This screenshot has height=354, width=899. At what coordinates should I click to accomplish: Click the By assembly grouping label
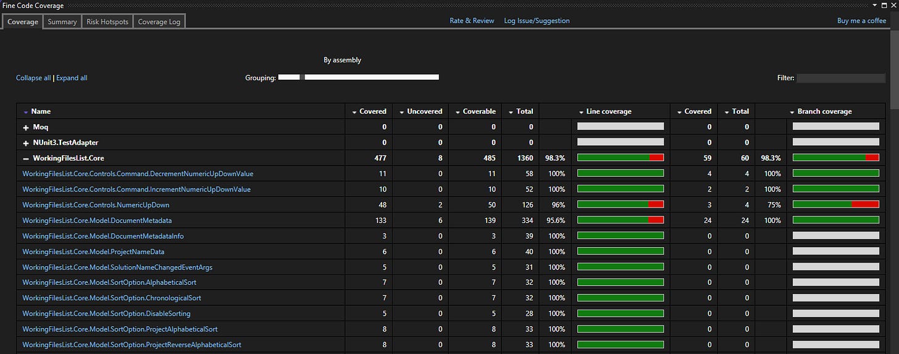(342, 60)
